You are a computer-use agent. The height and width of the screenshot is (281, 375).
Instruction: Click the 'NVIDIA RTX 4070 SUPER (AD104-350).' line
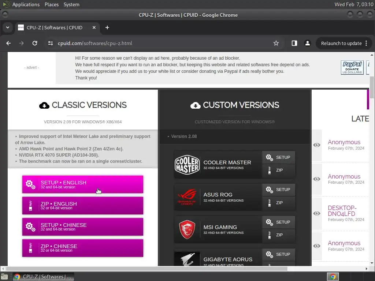point(59,155)
